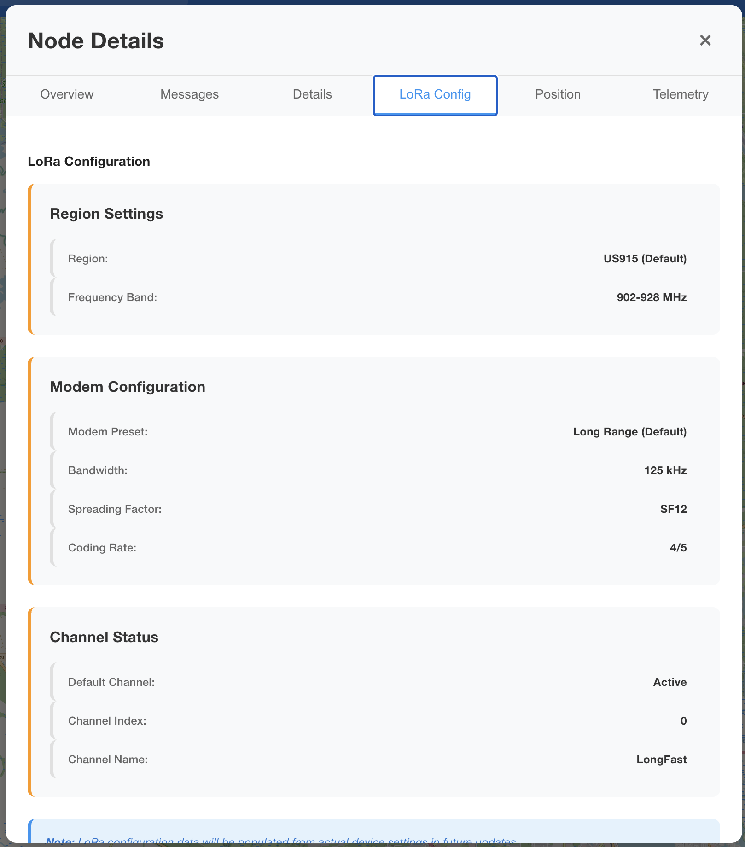Click the Node Details title
745x847 pixels.
(95, 41)
